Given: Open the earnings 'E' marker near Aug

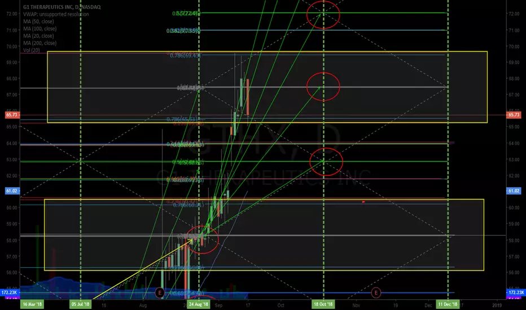Looking at the screenshot, I should pos(160,293).
